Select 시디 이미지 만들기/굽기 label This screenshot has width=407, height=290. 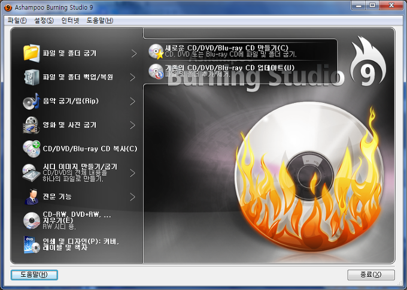tap(80, 167)
